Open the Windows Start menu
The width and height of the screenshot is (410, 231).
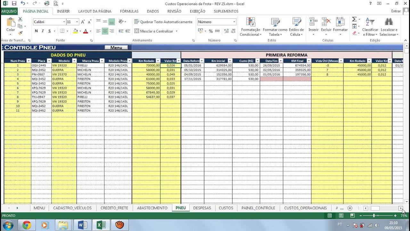click(7, 225)
